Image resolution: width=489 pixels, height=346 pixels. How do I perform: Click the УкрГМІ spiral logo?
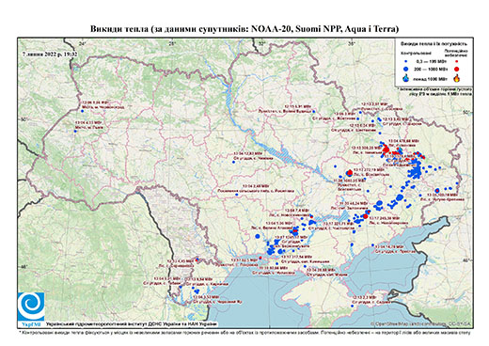pyautogui.click(x=31, y=307)
